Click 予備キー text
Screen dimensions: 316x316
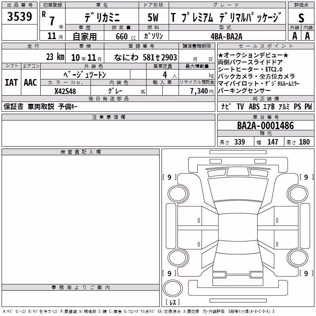(68, 107)
